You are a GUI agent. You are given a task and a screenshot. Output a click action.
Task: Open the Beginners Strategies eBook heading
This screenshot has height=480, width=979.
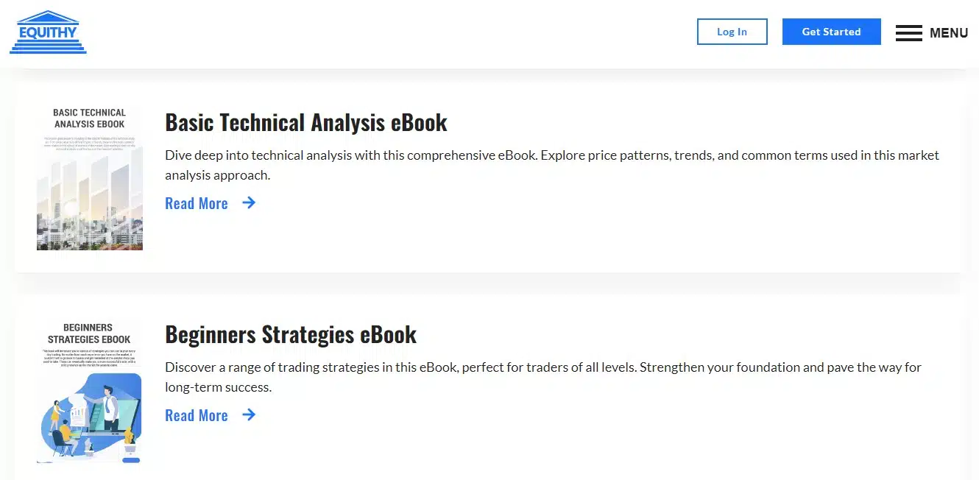[291, 334]
